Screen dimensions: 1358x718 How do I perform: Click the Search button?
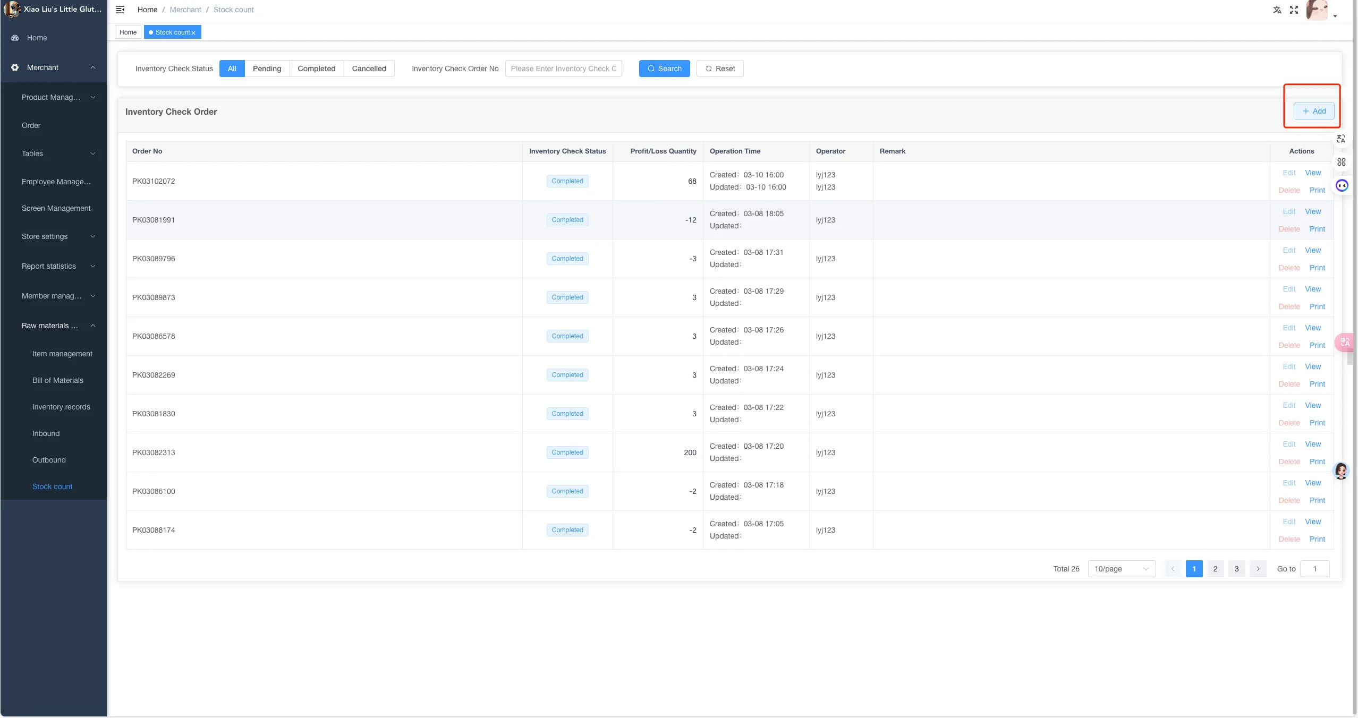(x=664, y=69)
